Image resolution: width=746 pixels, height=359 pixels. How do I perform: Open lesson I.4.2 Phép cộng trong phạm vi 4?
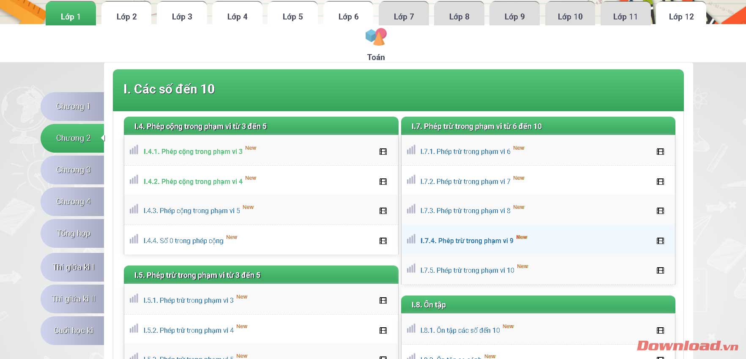pos(193,181)
